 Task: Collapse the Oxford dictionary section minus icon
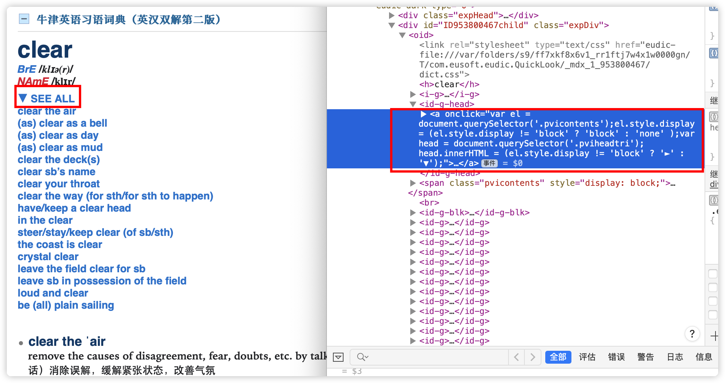[x=24, y=19]
